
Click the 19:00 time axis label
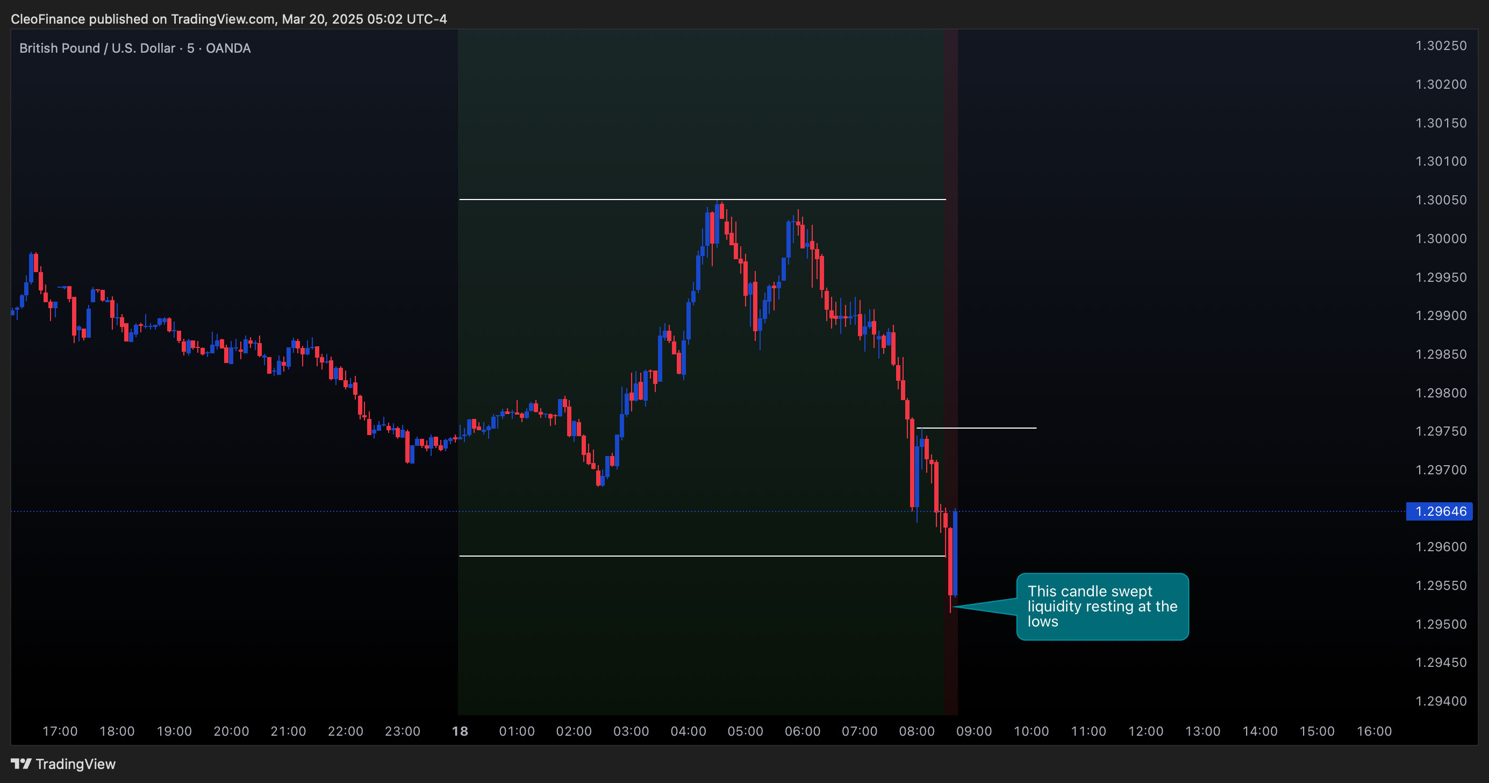[x=175, y=731]
